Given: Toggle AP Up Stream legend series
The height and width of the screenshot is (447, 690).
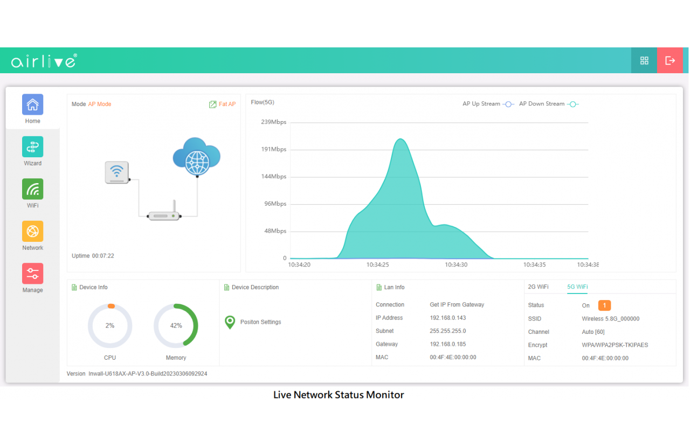Looking at the screenshot, I should pyautogui.click(x=488, y=104).
